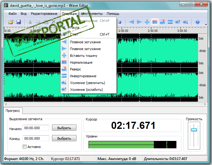Click the 3:00.00 mark on time ruler
The height and width of the screenshot is (165, 212).
click(182, 31)
